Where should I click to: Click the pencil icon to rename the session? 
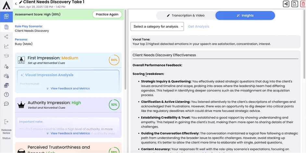point(21,2)
